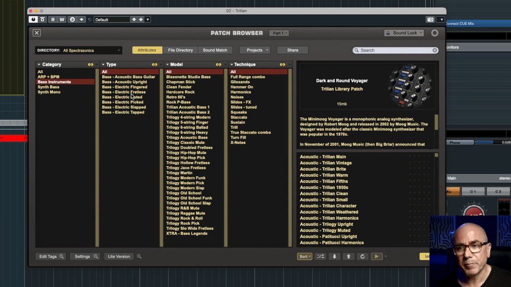This screenshot has height=287, width=511.
Task: Click the Default preset name field
Action: point(112,20)
